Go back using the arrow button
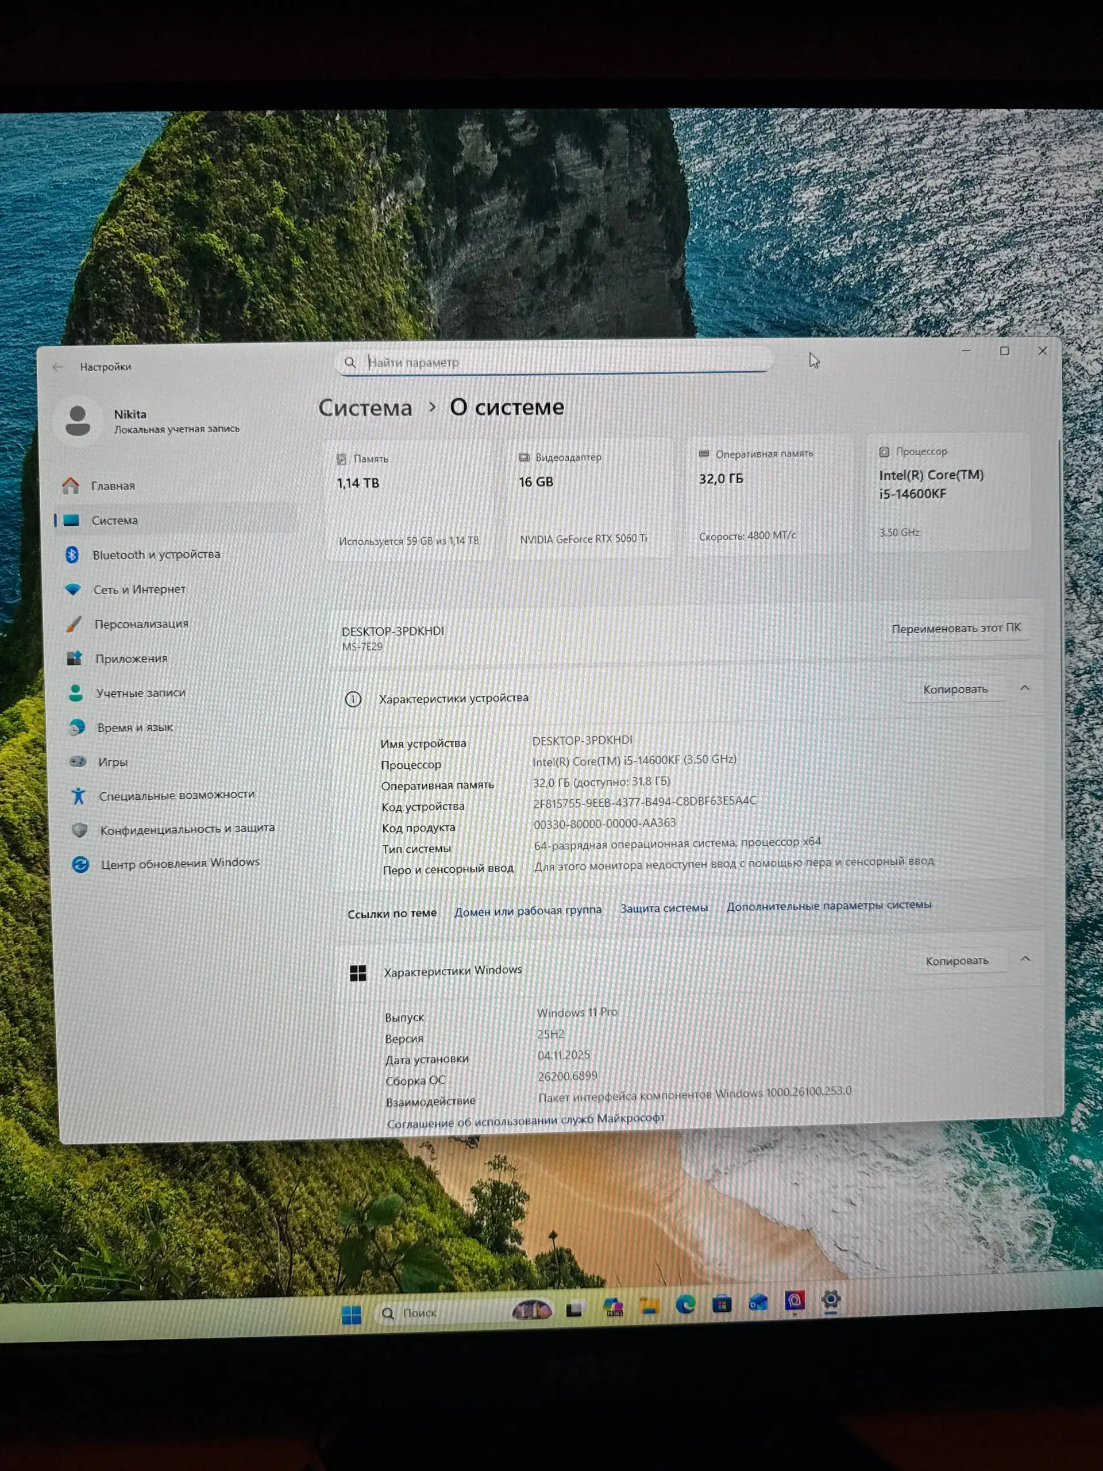This screenshot has height=1471, width=1103. click(58, 367)
